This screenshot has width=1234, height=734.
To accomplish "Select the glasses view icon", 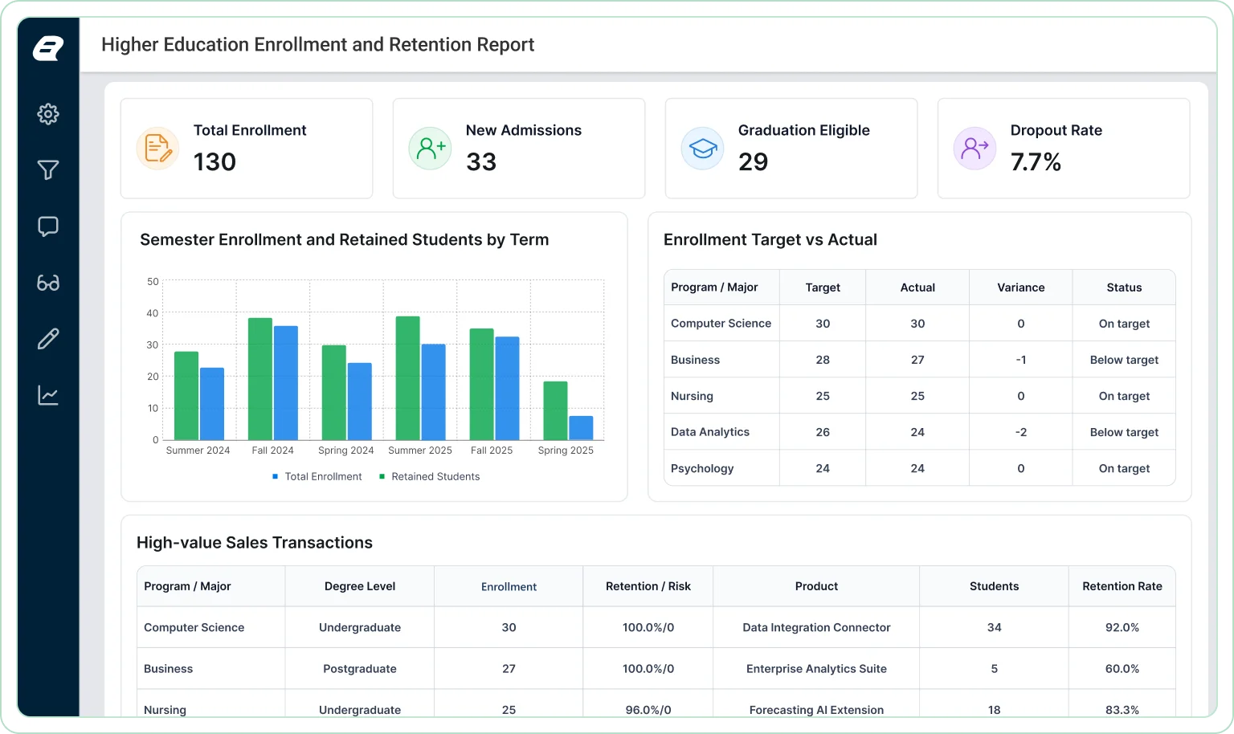I will pyautogui.click(x=48, y=283).
